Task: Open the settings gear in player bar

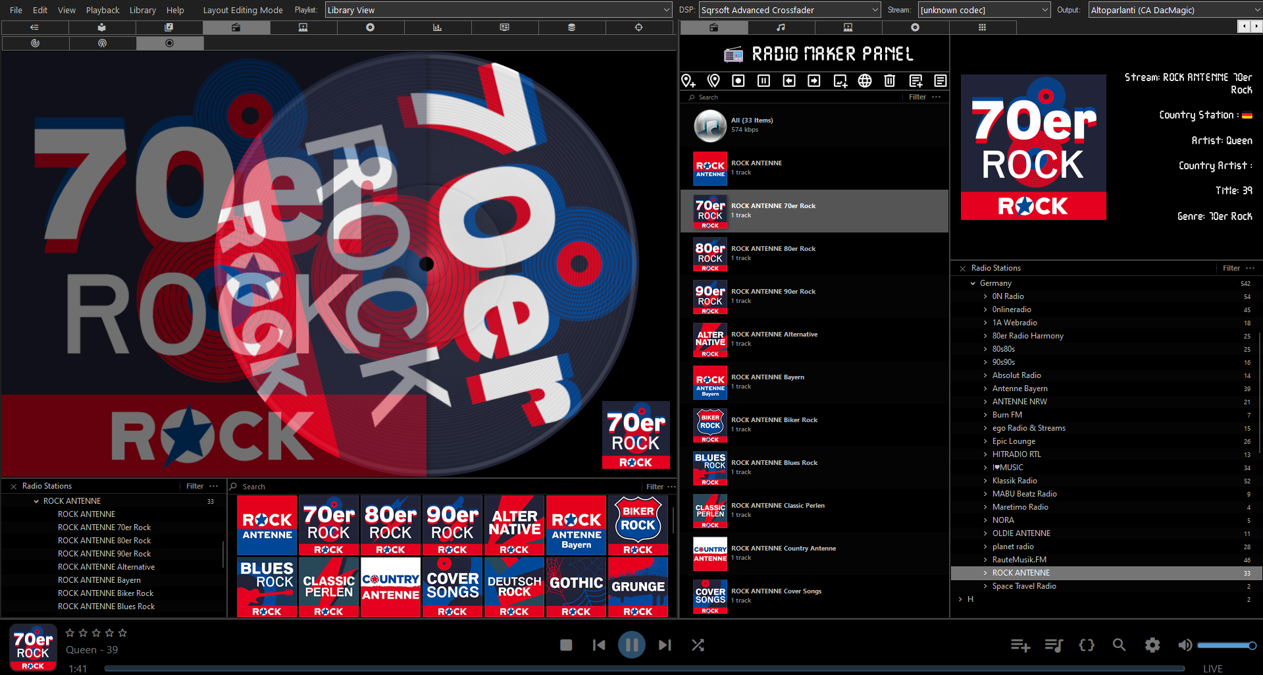Action: click(1152, 645)
